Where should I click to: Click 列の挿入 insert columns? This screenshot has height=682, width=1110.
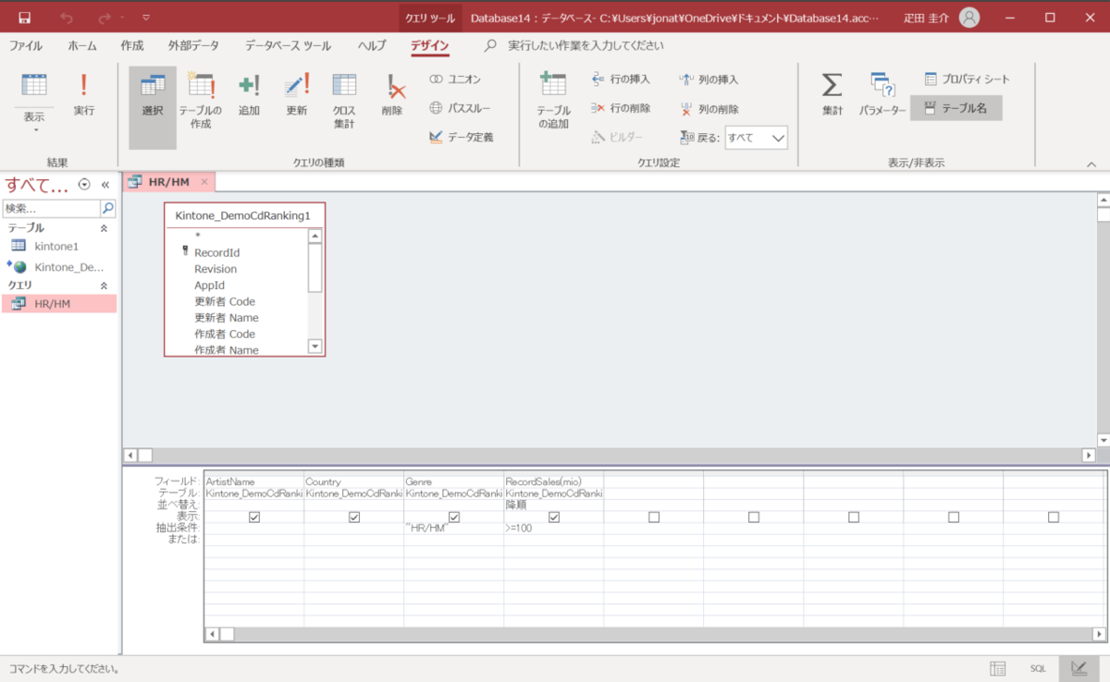pyautogui.click(x=709, y=79)
